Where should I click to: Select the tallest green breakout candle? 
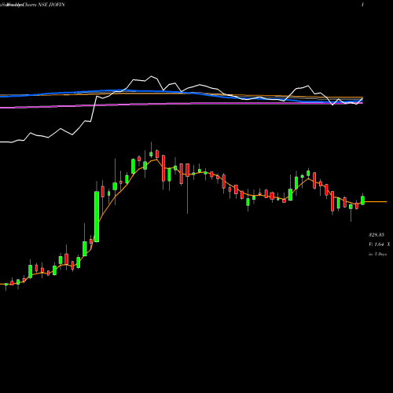(97, 217)
